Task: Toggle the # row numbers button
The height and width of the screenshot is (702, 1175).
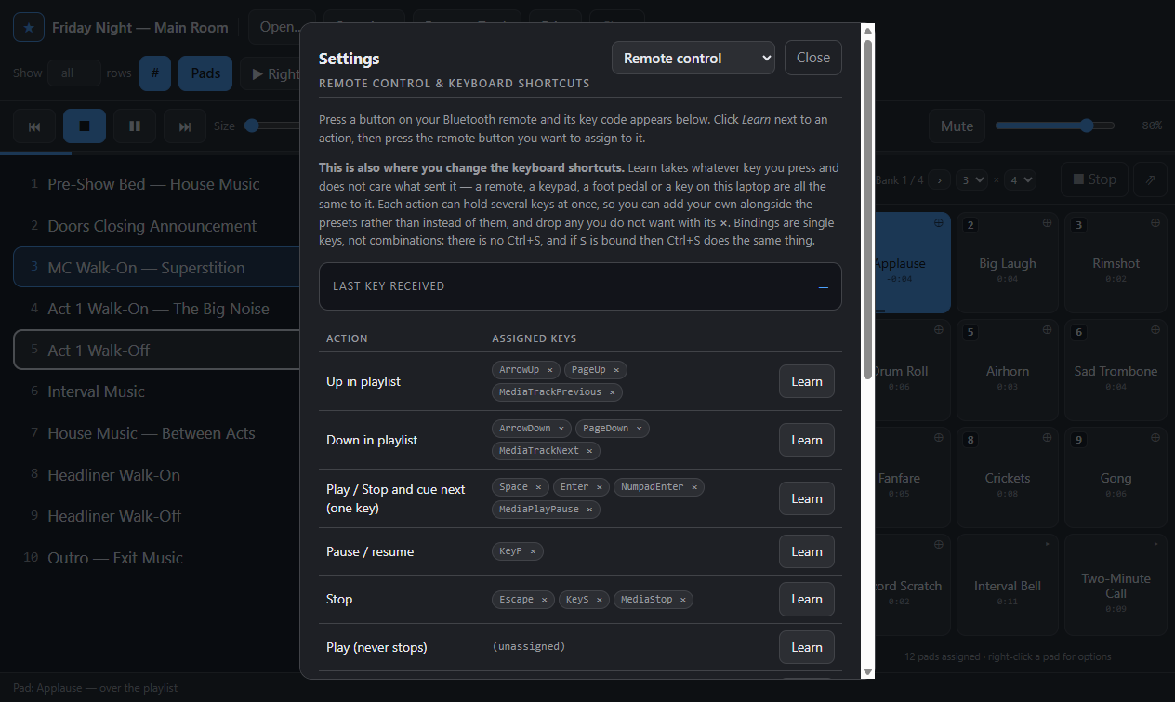Action: [155, 73]
